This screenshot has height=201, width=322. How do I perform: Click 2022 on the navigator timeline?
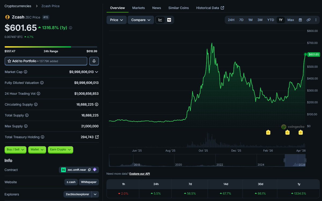(220, 165)
